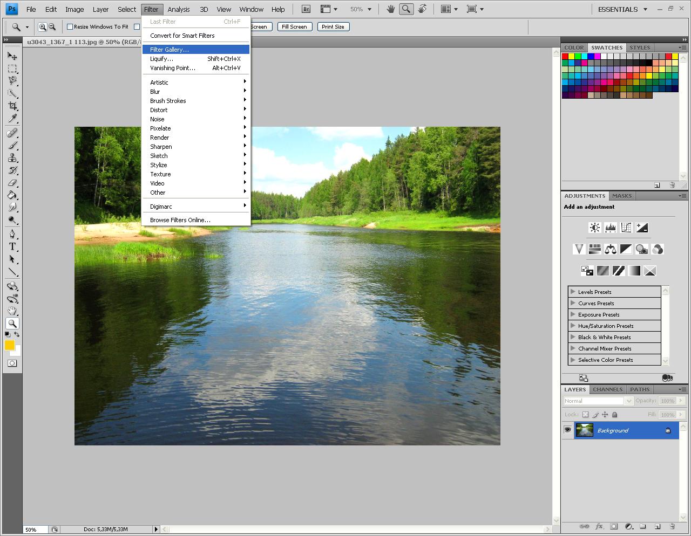Click the yellow foreground color swatch
The height and width of the screenshot is (536, 691).
[9, 345]
